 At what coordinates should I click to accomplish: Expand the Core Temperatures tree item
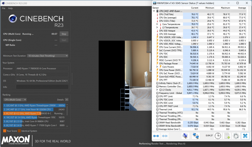tap(157, 24)
